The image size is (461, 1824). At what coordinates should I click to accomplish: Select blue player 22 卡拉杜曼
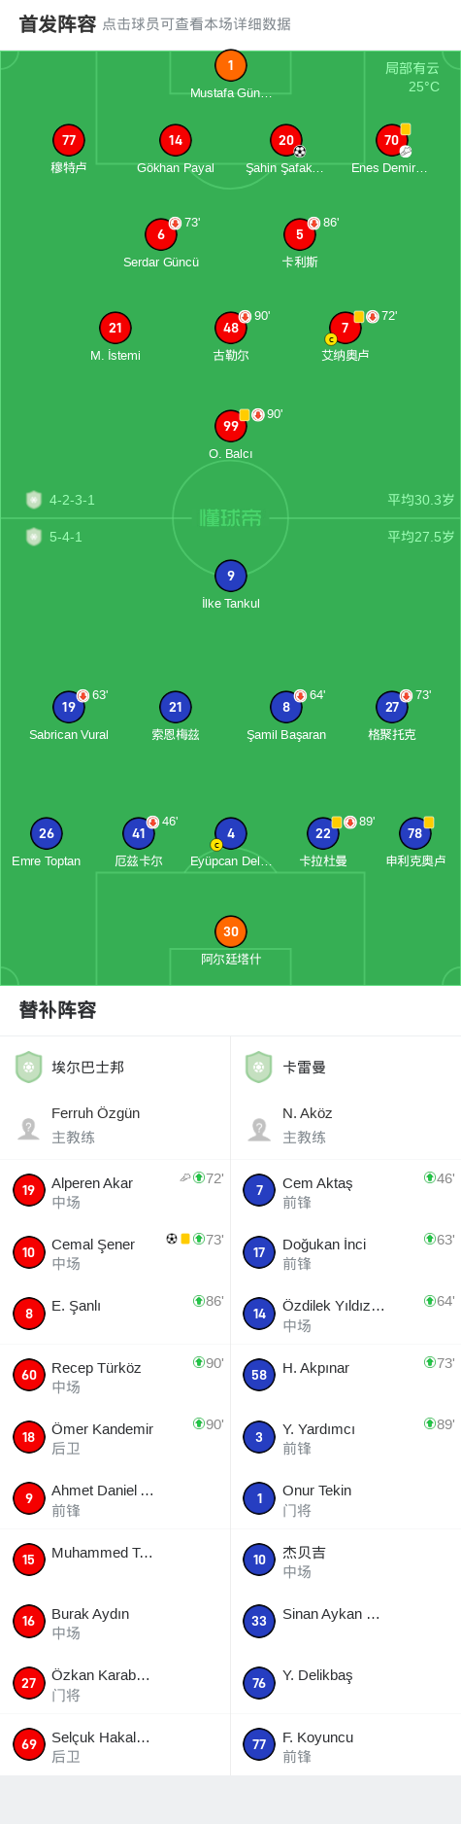[x=323, y=842]
